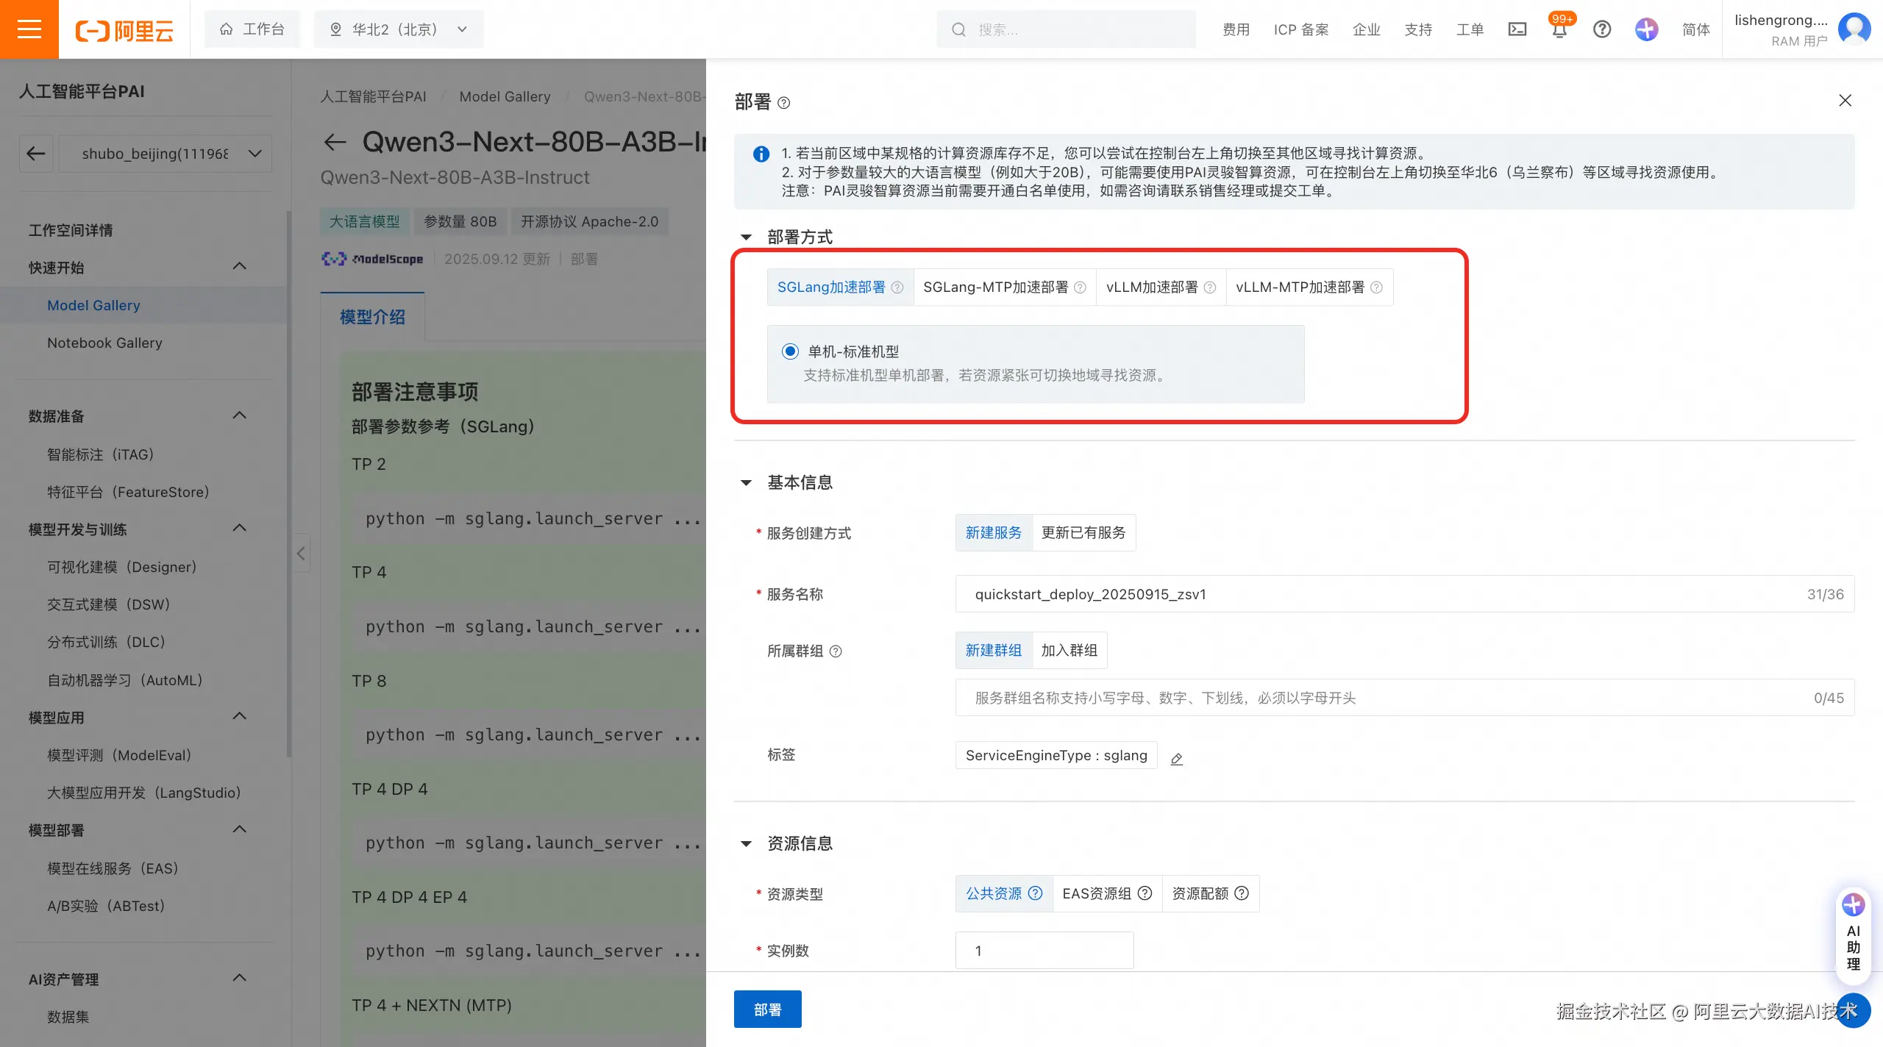Click help icon beside vLLM-MTP加速部署
This screenshot has height=1047, width=1883.
(1376, 287)
